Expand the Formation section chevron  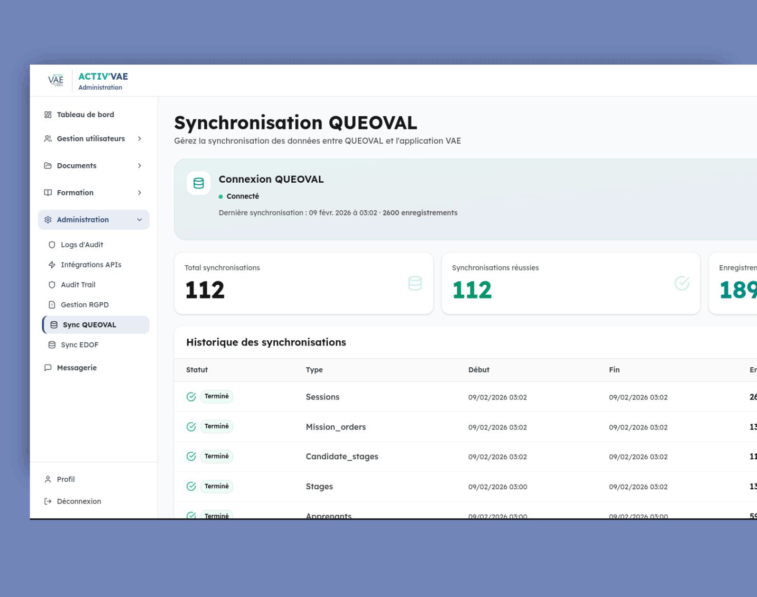tap(140, 193)
